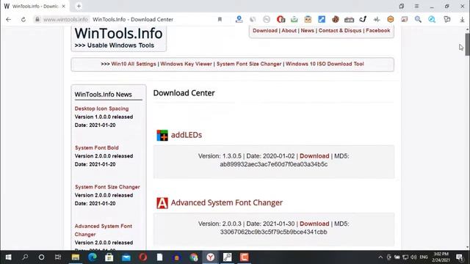
Task: Open taskbar search magnifier
Action: (25, 257)
